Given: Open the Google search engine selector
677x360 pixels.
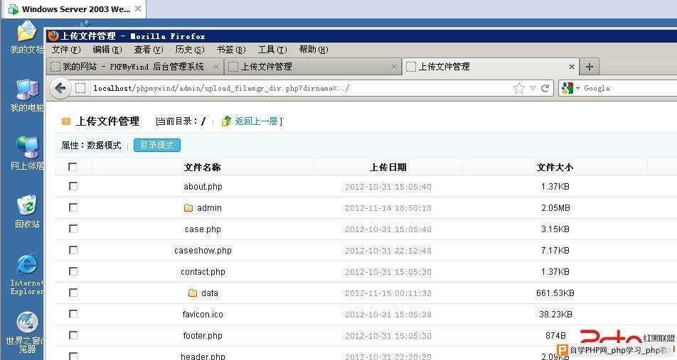Looking at the screenshot, I should (x=570, y=88).
